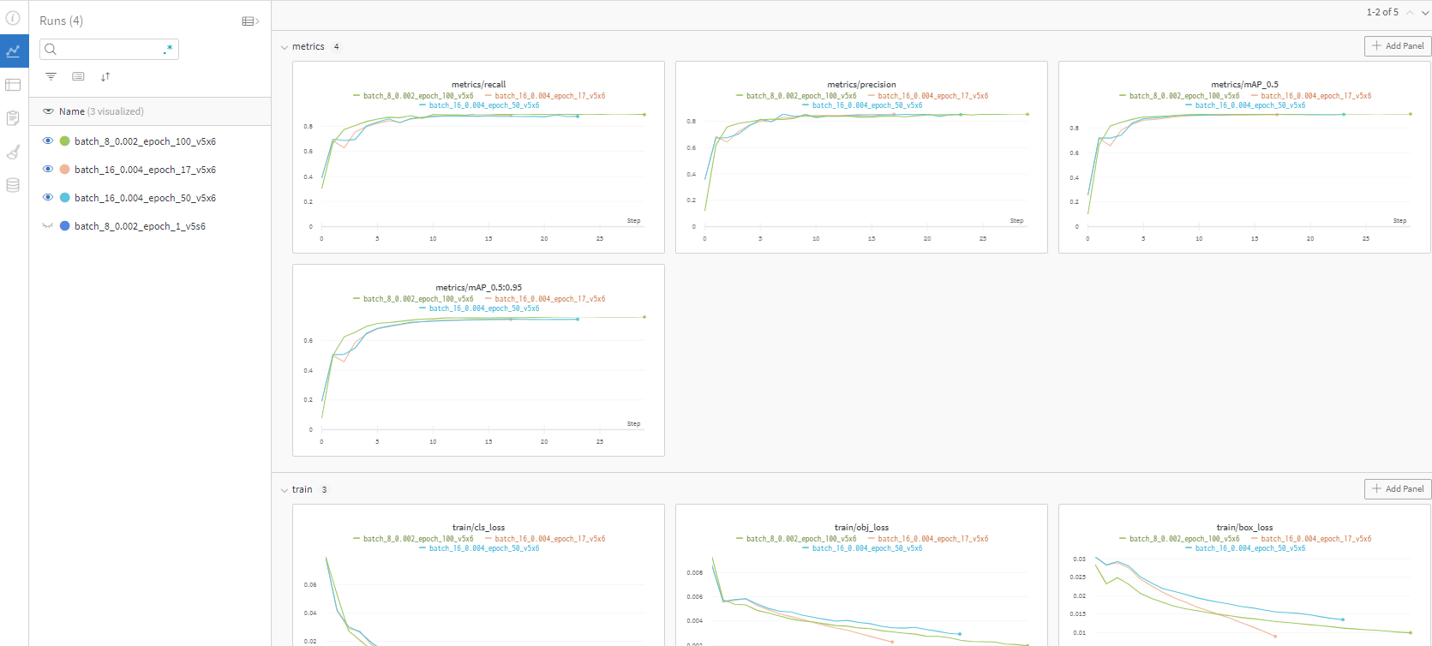
Task: Change color of batch_8_0.002_epoch_100_v5x6 green dot
Action: (x=64, y=141)
